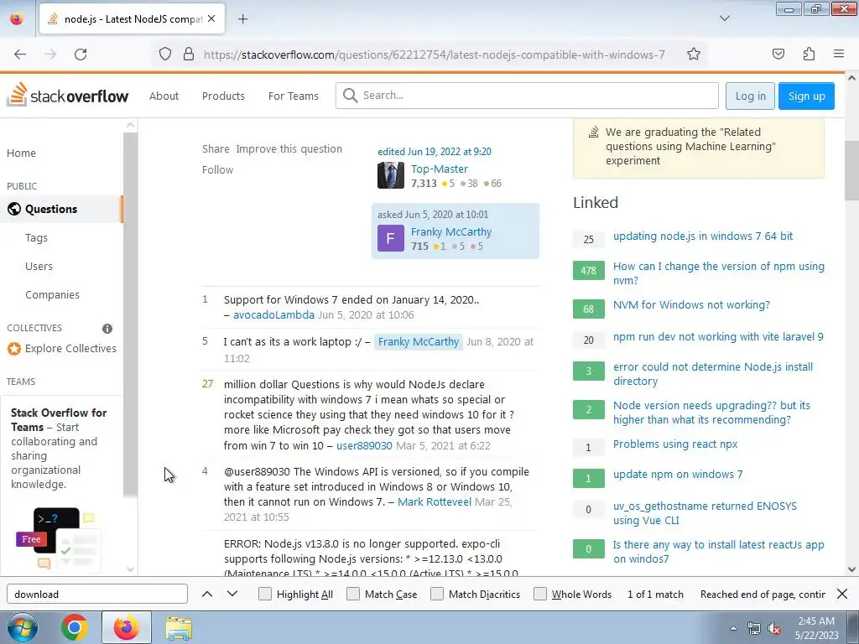
Task: Click the Stack Overflow logo
Action: point(67,95)
